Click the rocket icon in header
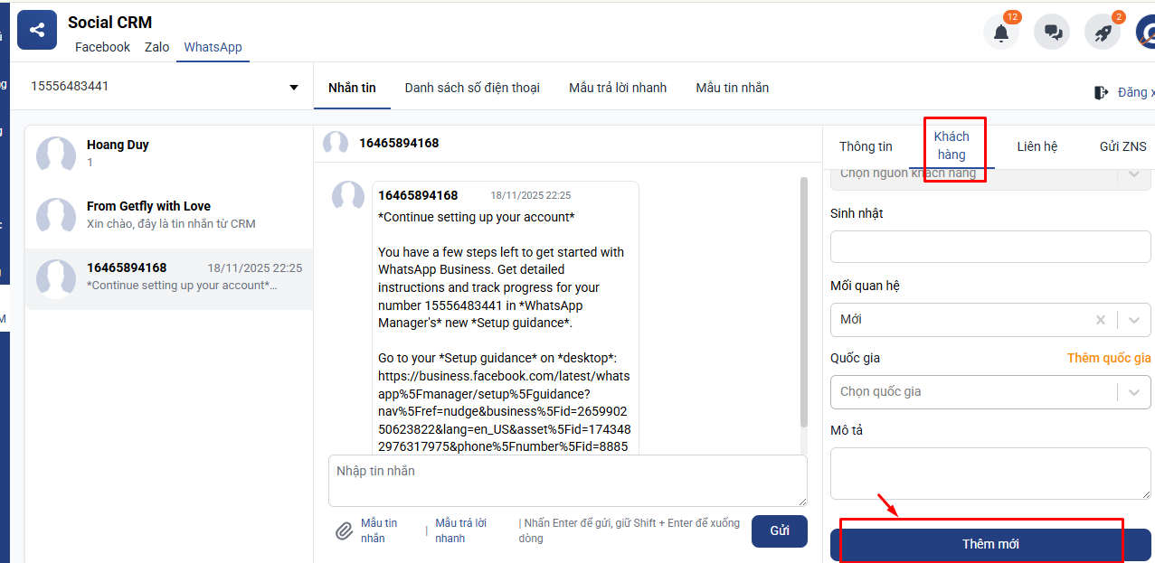This screenshot has height=563, width=1155. tap(1103, 33)
